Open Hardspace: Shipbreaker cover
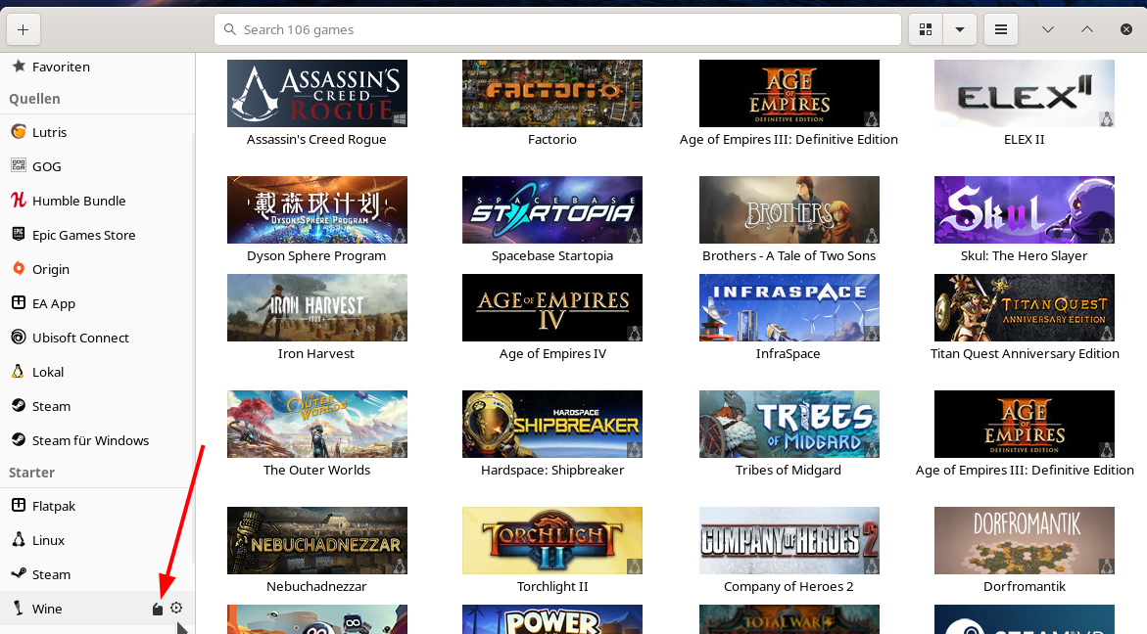This screenshot has width=1147, height=634. click(552, 425)
